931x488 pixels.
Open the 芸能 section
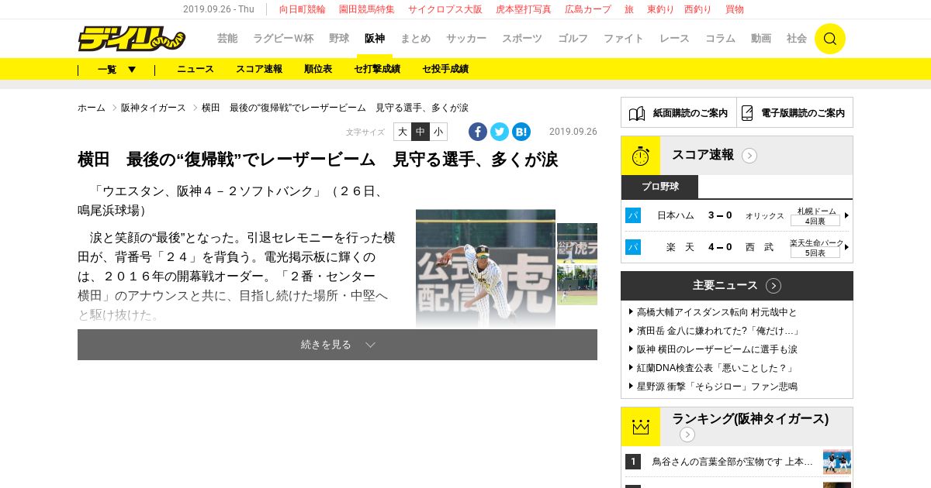pos(227,39)
